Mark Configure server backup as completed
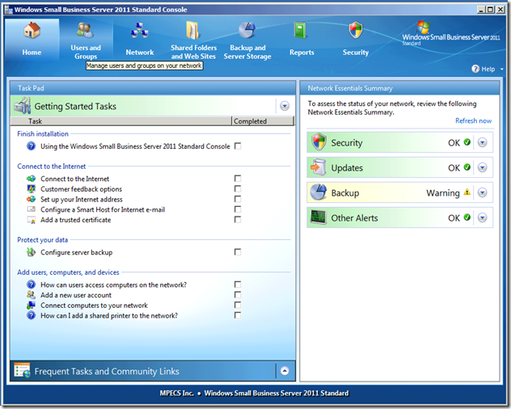The height and width of the screenshot is (409, 511). [238, 252]
